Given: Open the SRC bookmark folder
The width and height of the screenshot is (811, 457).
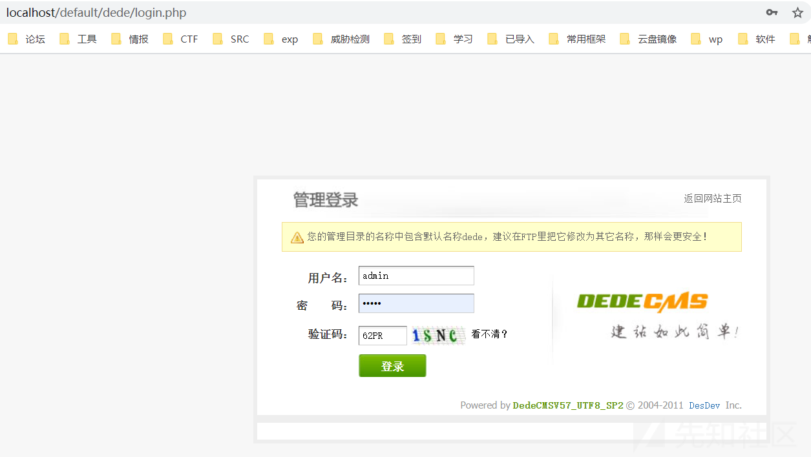Looking at the screenshot, I should pos(231,39).
